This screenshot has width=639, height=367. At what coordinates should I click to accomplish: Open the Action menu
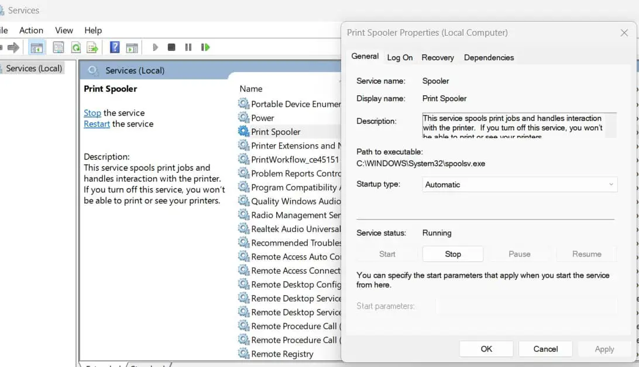[31, 30]
